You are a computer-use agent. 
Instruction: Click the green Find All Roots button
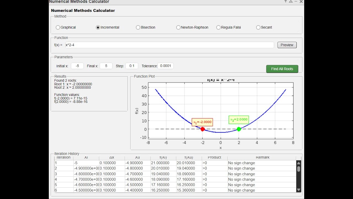282,69
